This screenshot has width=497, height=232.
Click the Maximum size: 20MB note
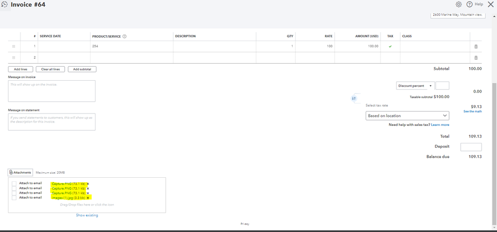point(50,173)
